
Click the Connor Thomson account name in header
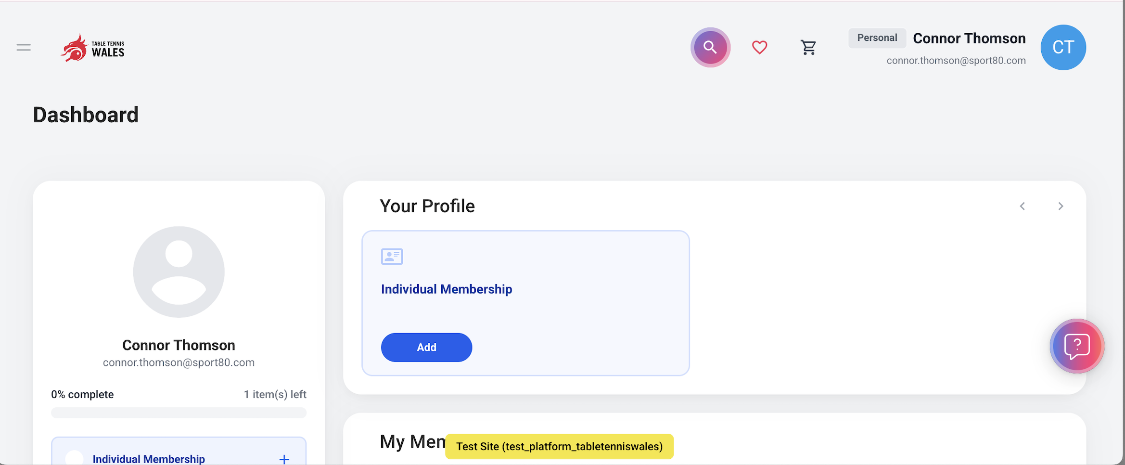point(969,39)
